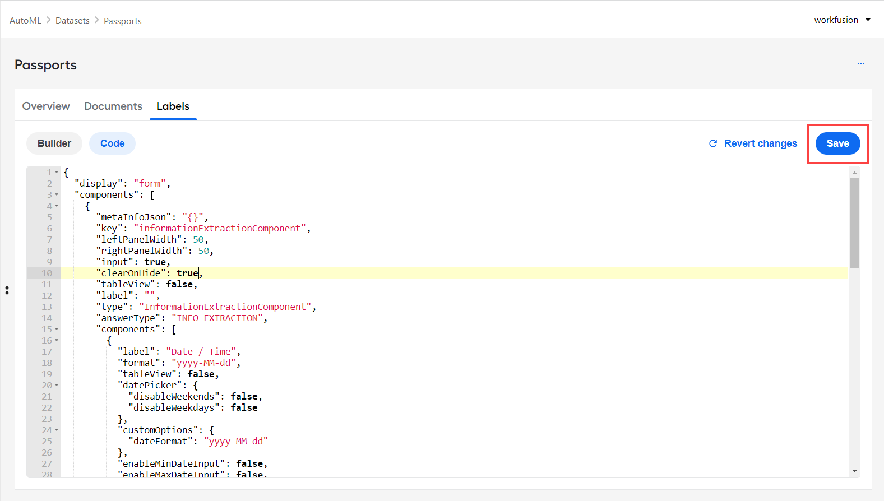The width and height of the screenshot is (884, 501).
Task: Click the Save button
Action: (x=837, y=143)
